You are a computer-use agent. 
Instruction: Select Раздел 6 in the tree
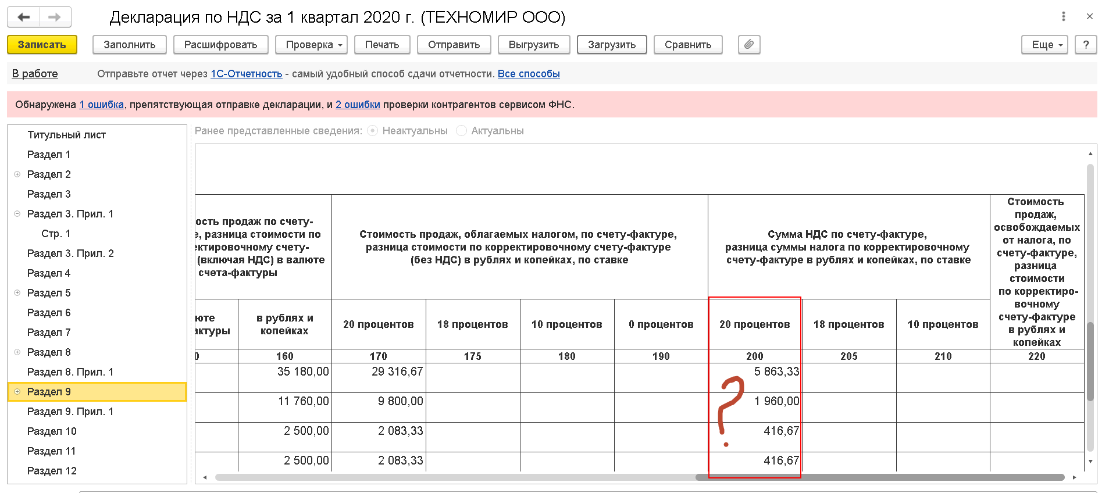coord(49,313)
